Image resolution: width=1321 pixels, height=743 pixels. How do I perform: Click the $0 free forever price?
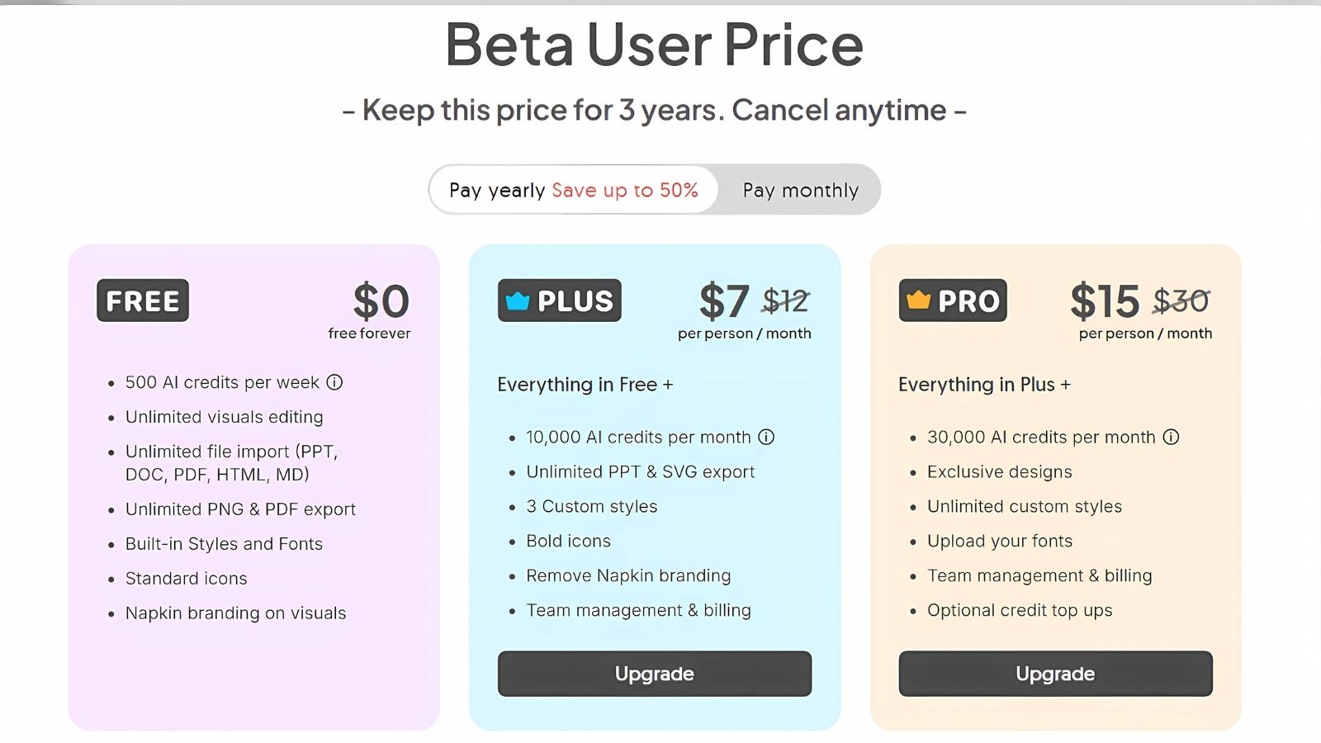point(381,301)
